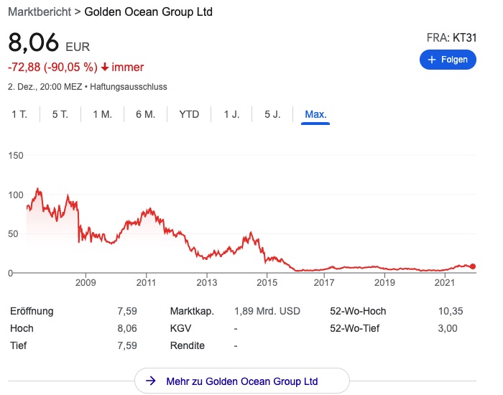
Task: Open the Marktbericht breadcrumb link
Action: click(40, 12)
